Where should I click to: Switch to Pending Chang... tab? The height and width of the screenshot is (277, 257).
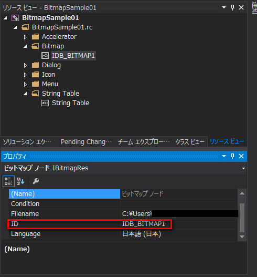tap(86, 142)
